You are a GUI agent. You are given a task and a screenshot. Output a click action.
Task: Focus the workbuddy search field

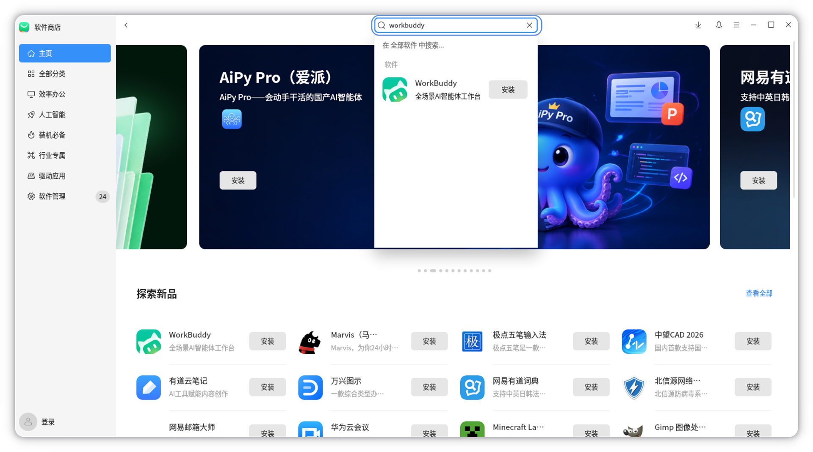[456, 25]
